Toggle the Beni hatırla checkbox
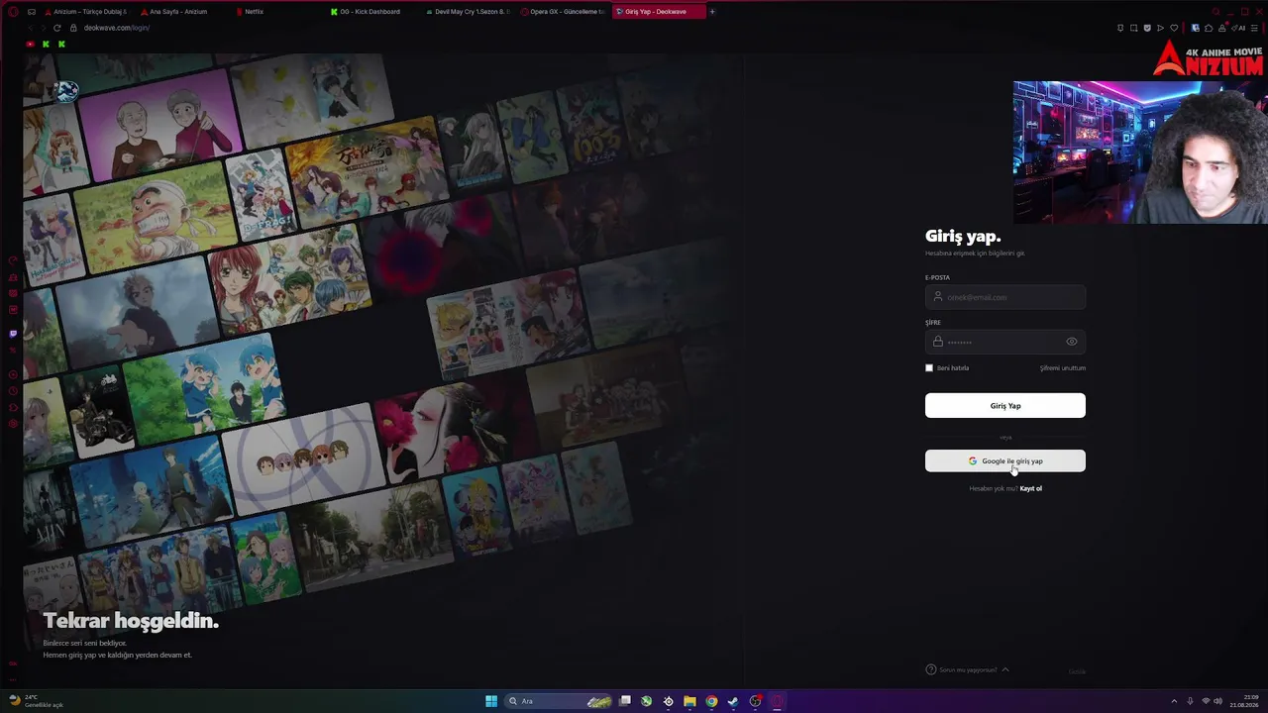Image resolution: width=1268 pixels, height=713 pixels. tap(929, 367)
